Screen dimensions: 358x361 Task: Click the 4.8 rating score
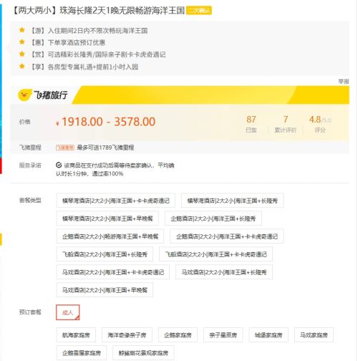315,120
